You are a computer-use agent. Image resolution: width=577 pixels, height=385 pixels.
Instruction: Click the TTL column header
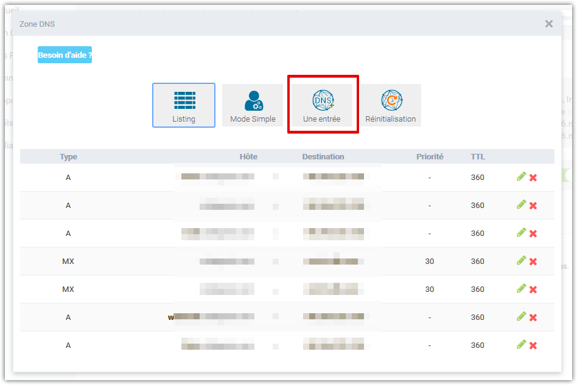[478, 156]
